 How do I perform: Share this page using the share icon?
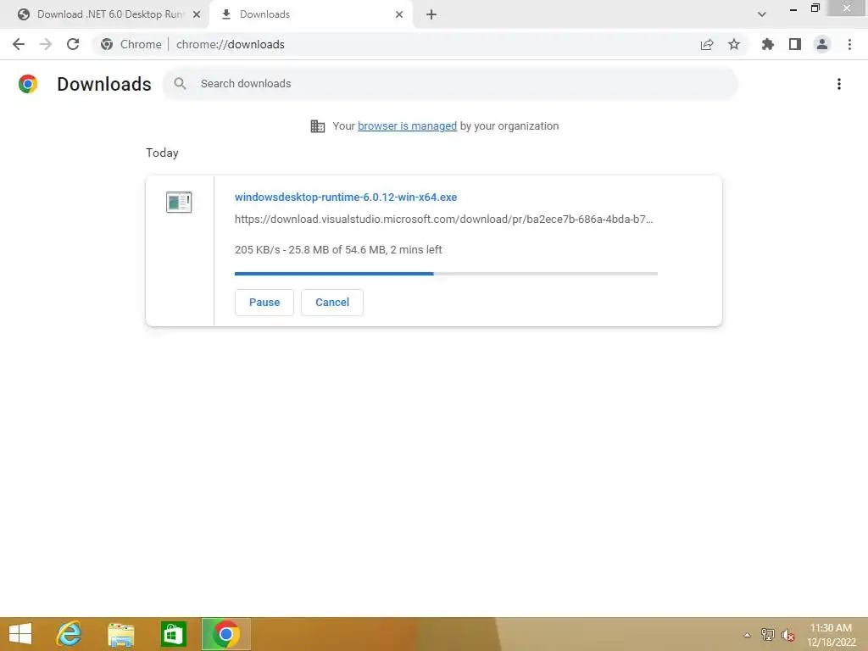[707, 44]
